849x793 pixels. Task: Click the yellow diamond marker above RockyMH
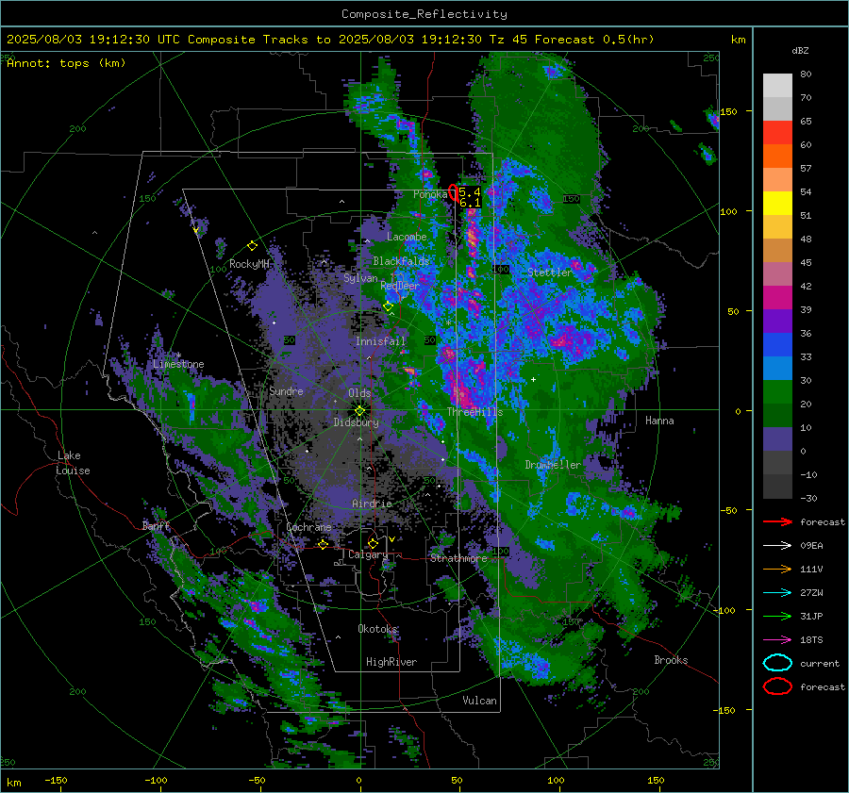coord(252,246)
